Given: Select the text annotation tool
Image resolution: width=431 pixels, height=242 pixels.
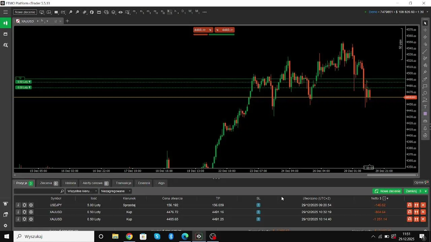Looking at the screenshot, I should (x=425, y=107).
